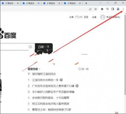
Task: Click the page vertical scrollbar
Action: [x=125, y=55]
